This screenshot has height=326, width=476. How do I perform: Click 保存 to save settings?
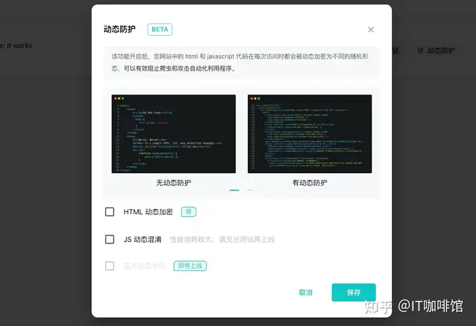(354, 292)
